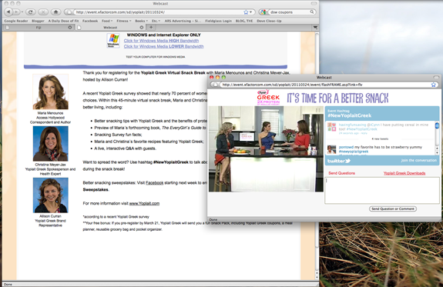Expand the Fitness bookmarks folder

(124, 21)
